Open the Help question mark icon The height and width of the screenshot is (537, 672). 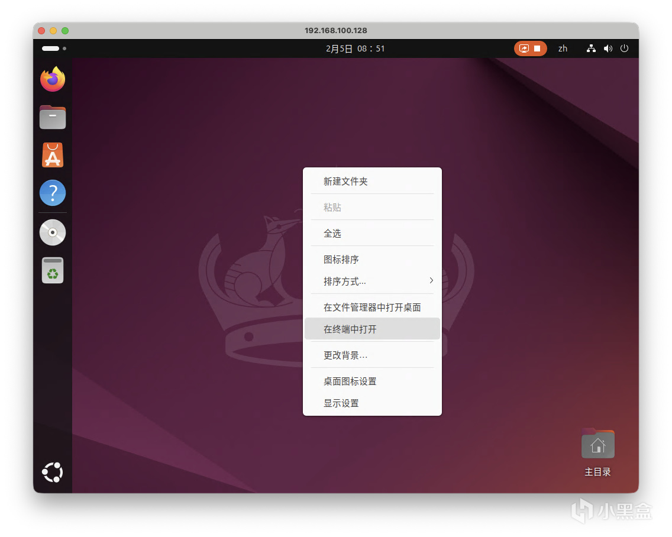[53, 193]
